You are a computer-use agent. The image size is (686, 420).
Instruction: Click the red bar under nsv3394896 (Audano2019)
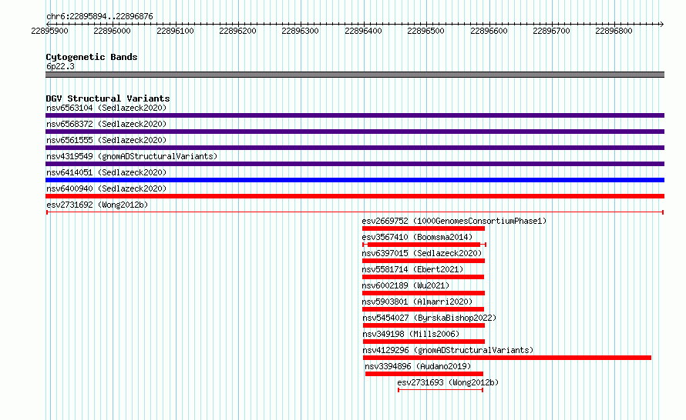click(424, 374)
